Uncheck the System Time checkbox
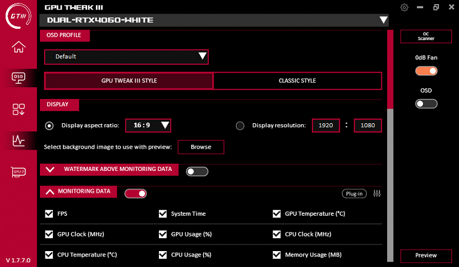459x267 pixels. (163, 213)
